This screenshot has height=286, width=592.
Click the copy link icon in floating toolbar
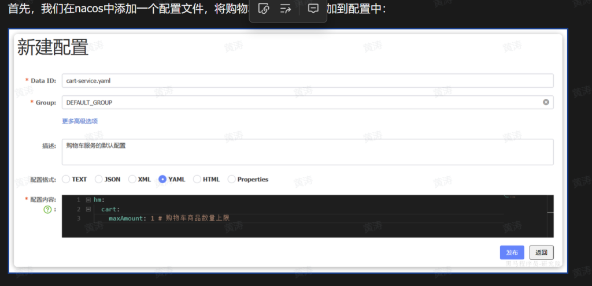click(x=264, y=9)
